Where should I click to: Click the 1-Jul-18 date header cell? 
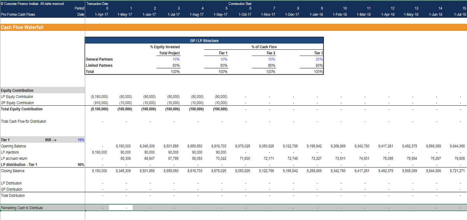pyautogui.click(x=459, y=14)
